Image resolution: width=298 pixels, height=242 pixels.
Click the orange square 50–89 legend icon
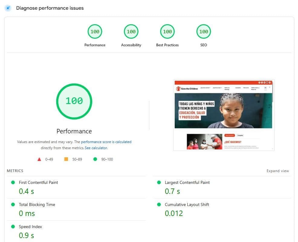(x=66, y=159)
